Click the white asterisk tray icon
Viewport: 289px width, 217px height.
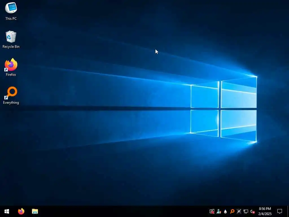tap(239, 211)
